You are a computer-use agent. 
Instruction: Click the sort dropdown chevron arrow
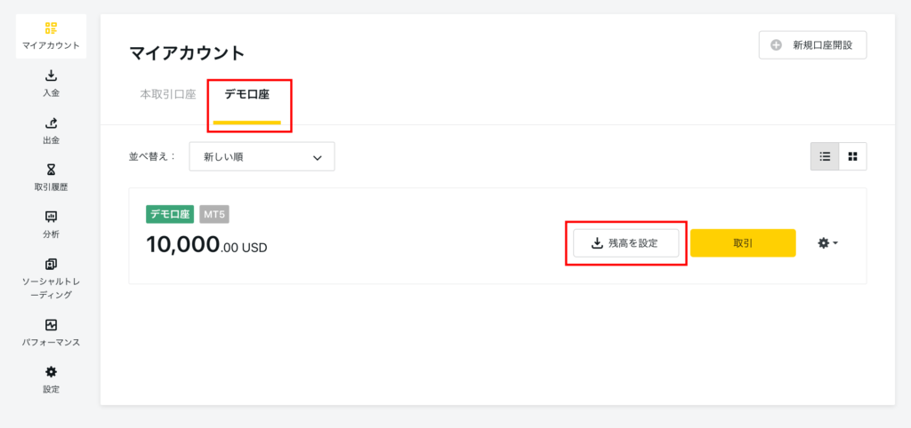click(318, 157)
